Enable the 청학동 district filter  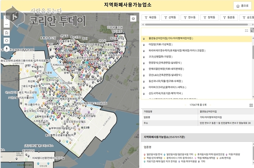pyautogui.click(x=209, y=17)
